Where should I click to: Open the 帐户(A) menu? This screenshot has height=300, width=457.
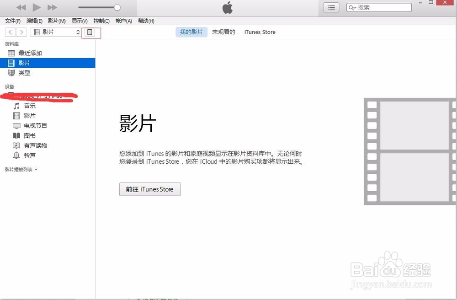[123, 21]
